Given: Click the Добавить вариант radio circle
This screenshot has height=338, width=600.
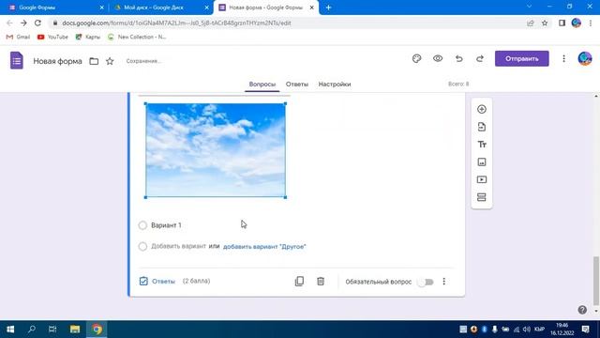Looking at the screenshot, I should (x=142, y=246).
